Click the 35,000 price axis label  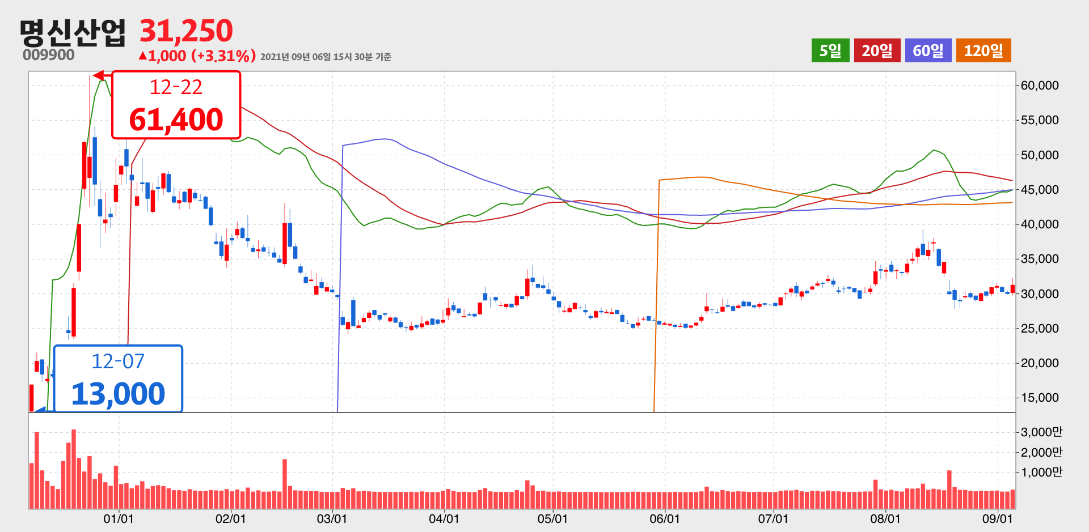click(1040, 259)
